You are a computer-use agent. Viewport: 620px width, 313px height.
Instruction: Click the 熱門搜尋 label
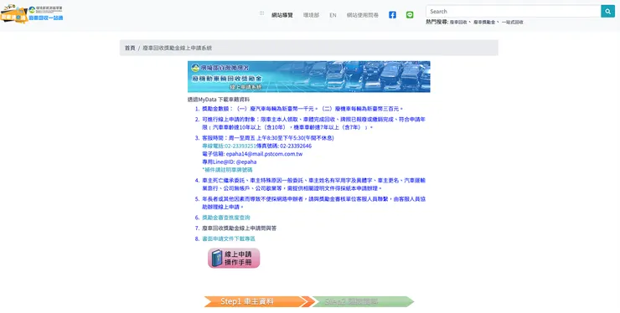(437, 22)
